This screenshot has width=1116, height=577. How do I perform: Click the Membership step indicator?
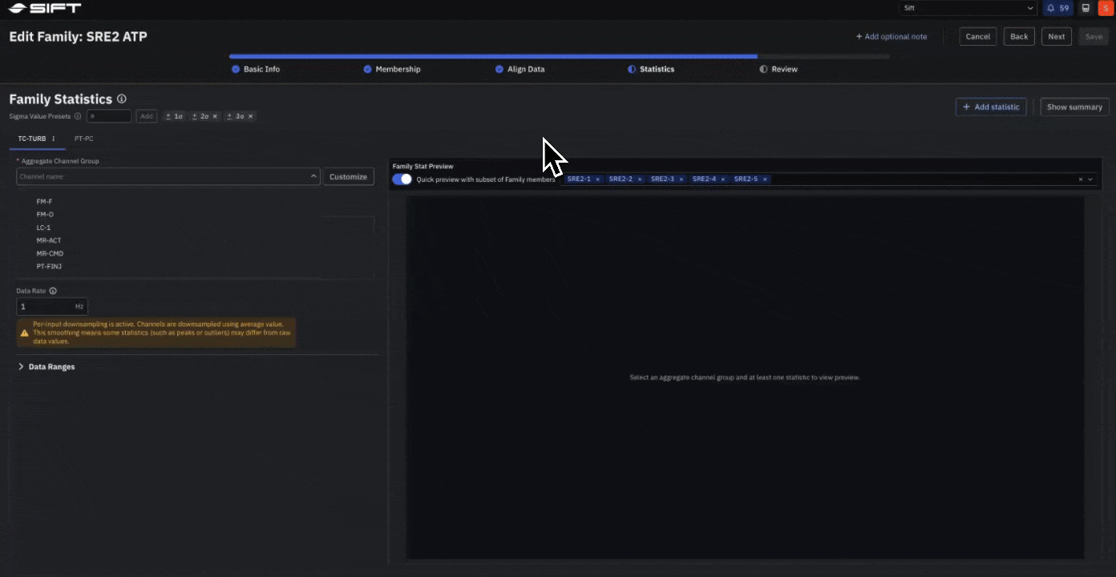[x=391, y=69]
